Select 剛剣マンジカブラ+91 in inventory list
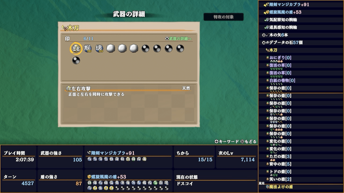Viewport: 344px width, 193px height. pos(286,5)
